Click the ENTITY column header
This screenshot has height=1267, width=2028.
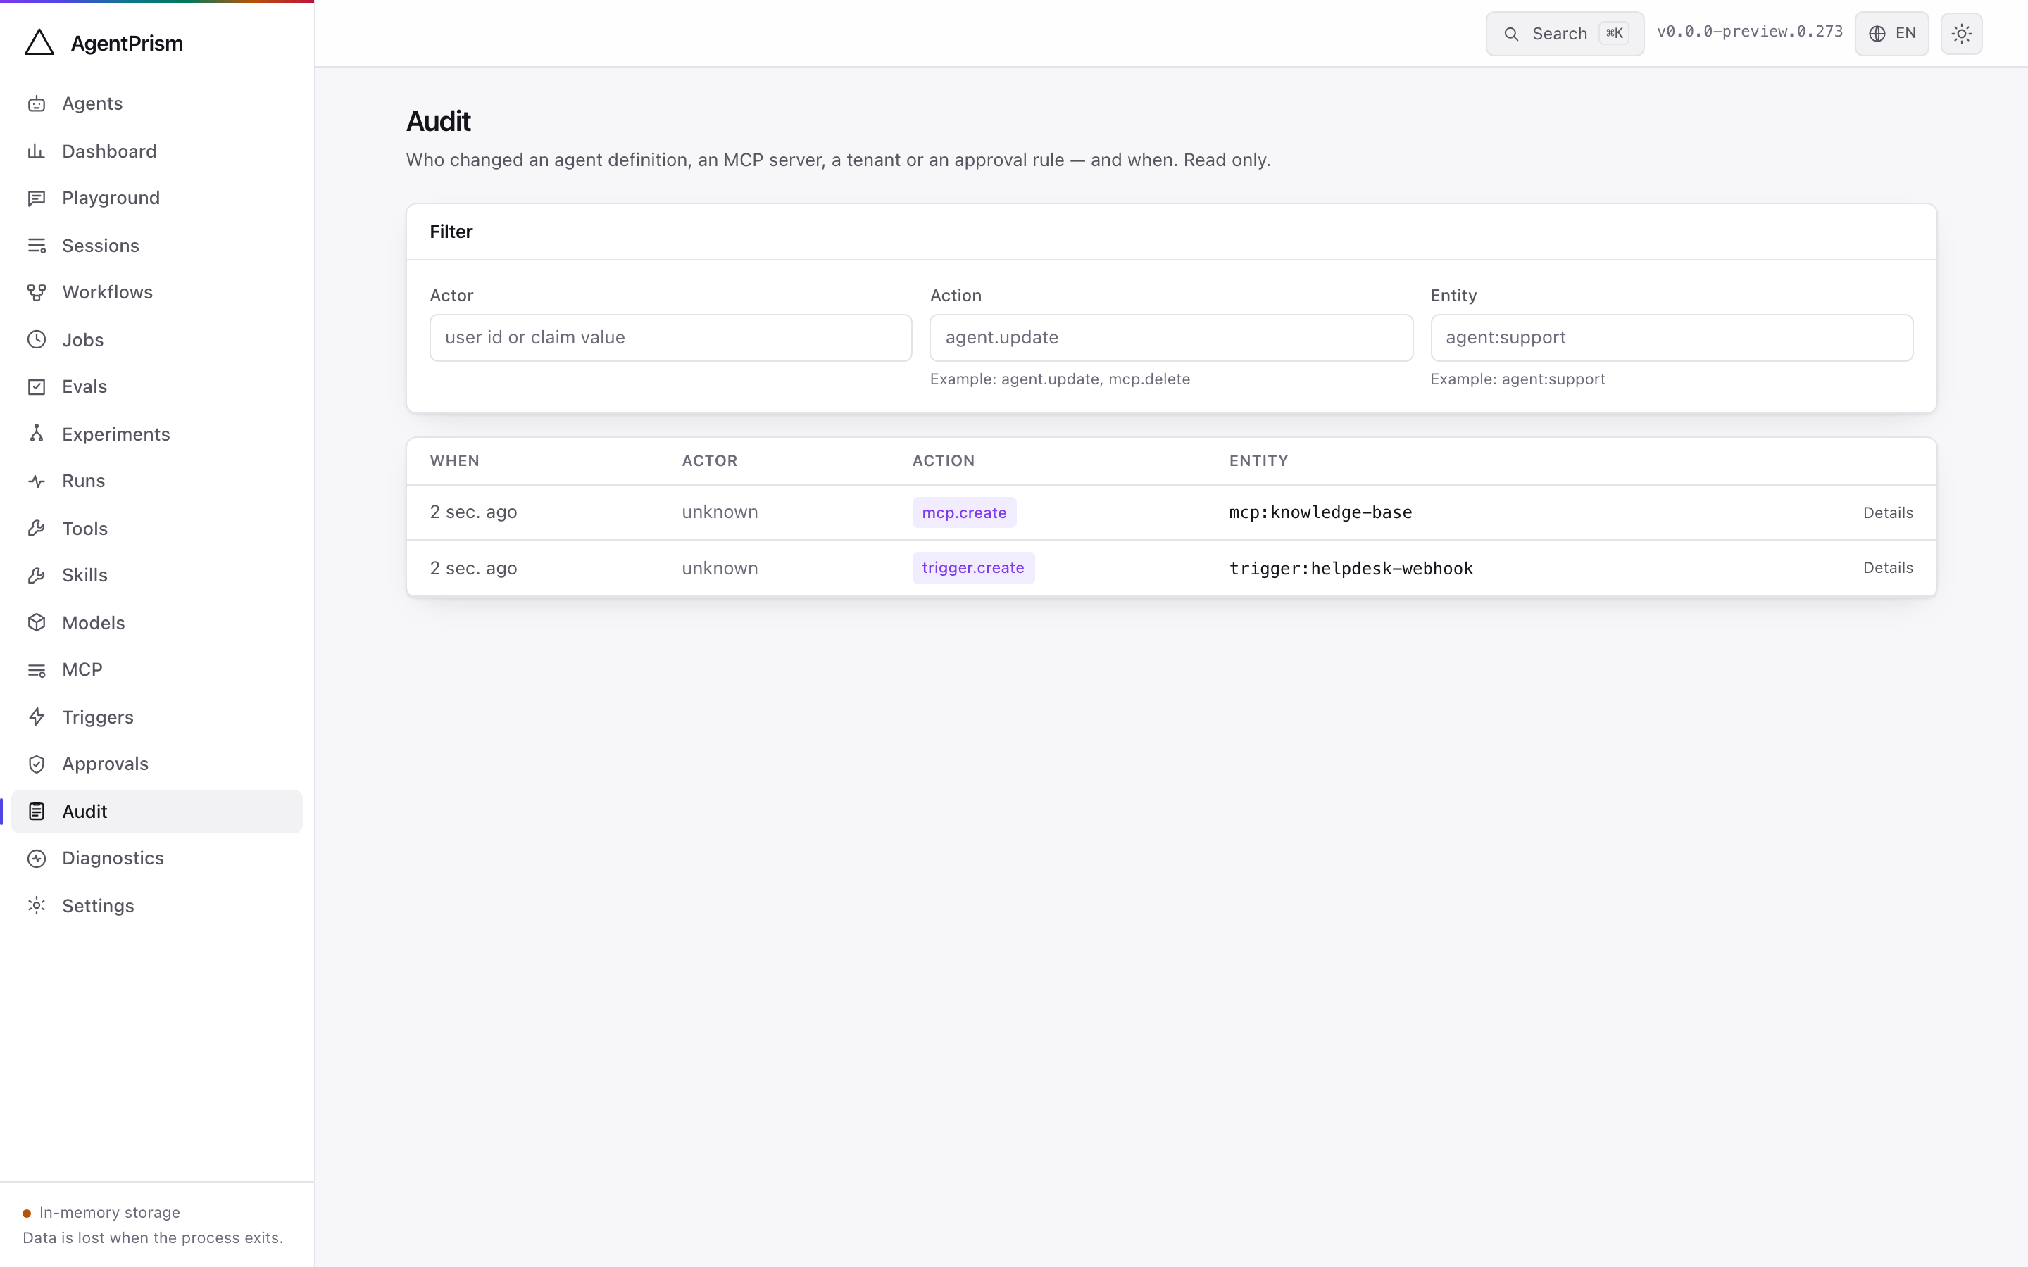coord(1258,461)
